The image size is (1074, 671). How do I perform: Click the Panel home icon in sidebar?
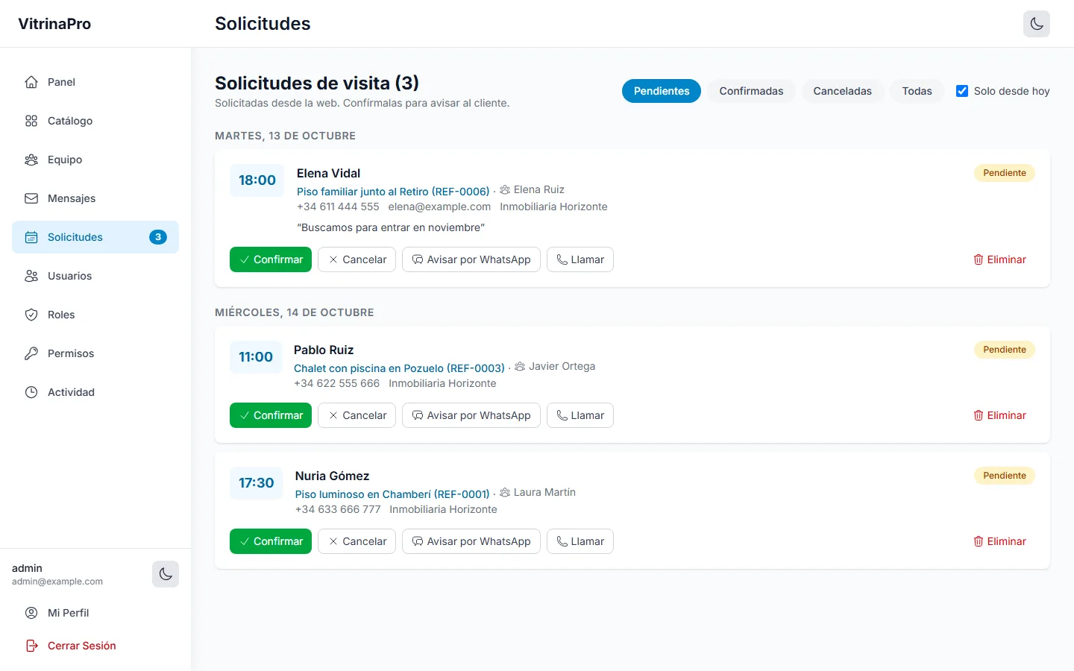pos(31,82)
